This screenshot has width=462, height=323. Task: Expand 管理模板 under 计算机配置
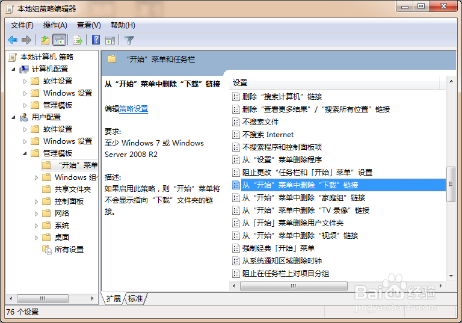click(25, 105)
